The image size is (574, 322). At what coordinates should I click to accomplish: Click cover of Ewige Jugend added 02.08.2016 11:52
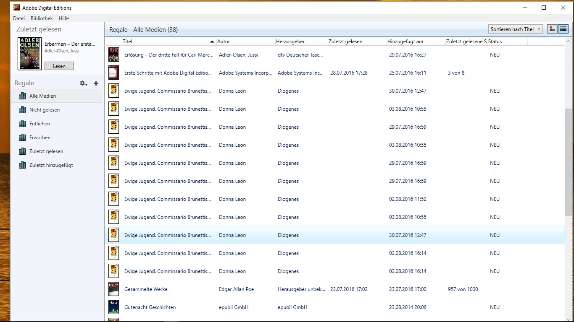(x=113, y=199)
